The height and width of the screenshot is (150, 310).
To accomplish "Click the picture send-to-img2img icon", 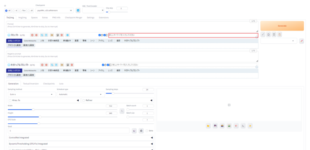I will 229,126.
